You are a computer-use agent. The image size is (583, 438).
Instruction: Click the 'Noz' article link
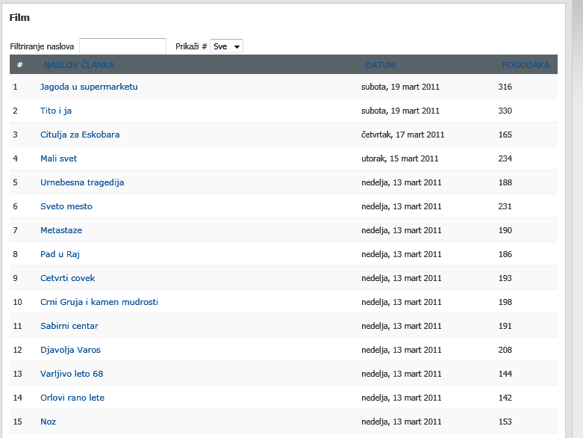(48, 422)
